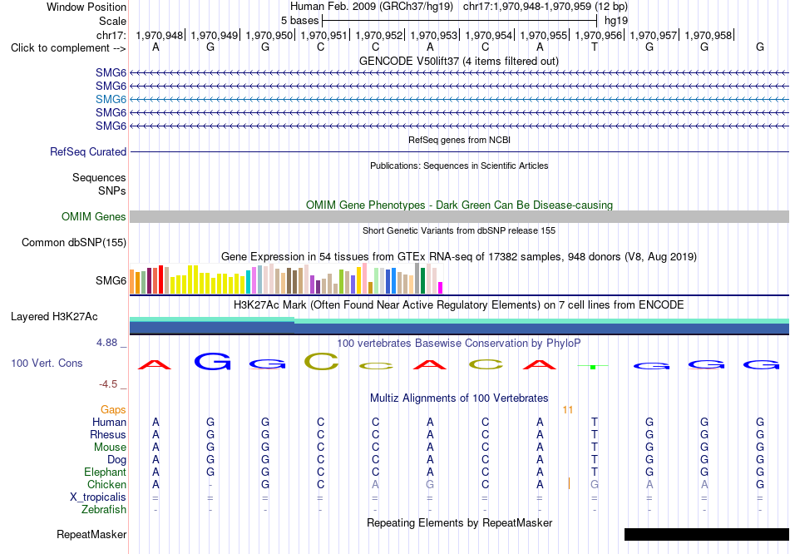Click the Rhesus species label
Image resolution: width=790 pixels, height=554 pixels.
[x=108, y=434]
